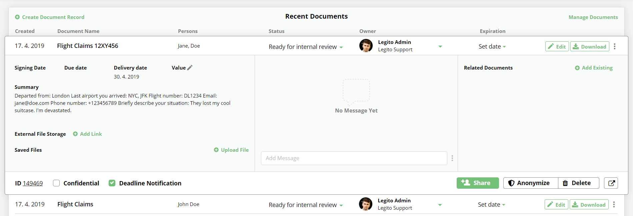Click the Anonymize button

530,183
